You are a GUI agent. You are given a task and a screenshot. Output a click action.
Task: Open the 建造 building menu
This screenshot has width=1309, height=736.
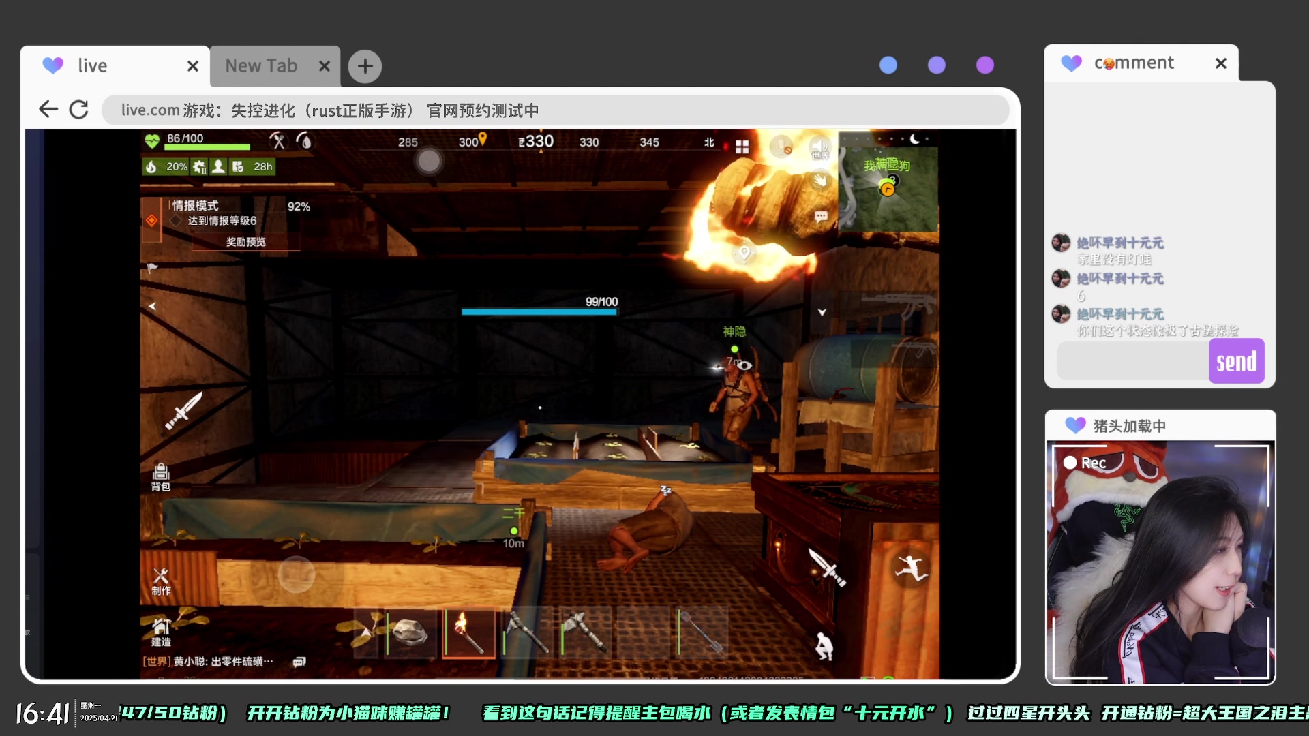161,632
